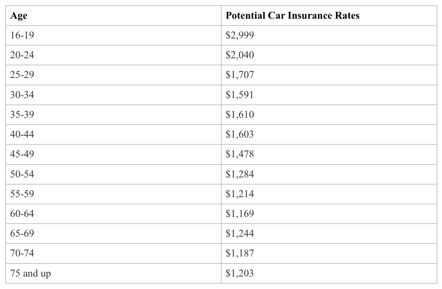Viewport: 442px width, 289px height.
Task: Select the 50-54 age cell
Action: tap(22, 174)
